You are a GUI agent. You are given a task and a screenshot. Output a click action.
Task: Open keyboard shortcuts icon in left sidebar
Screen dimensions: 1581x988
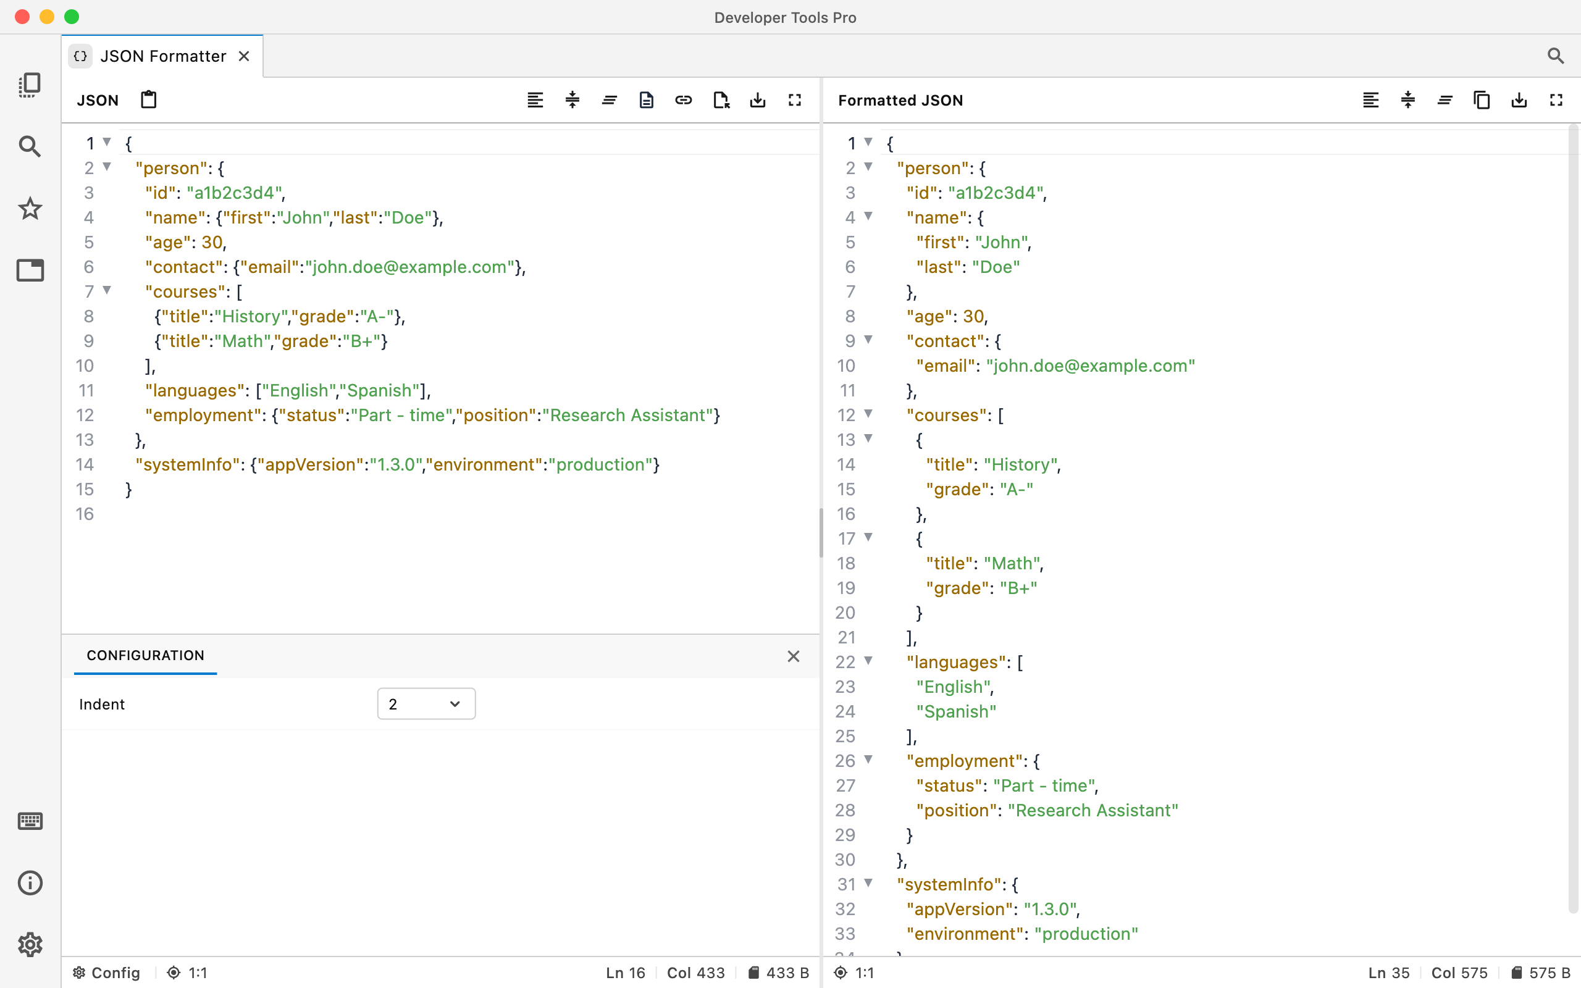coord(30,821)
